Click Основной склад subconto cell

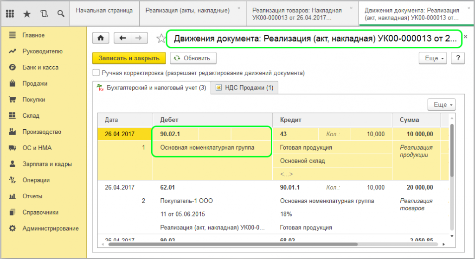click(x=333, y=161)
